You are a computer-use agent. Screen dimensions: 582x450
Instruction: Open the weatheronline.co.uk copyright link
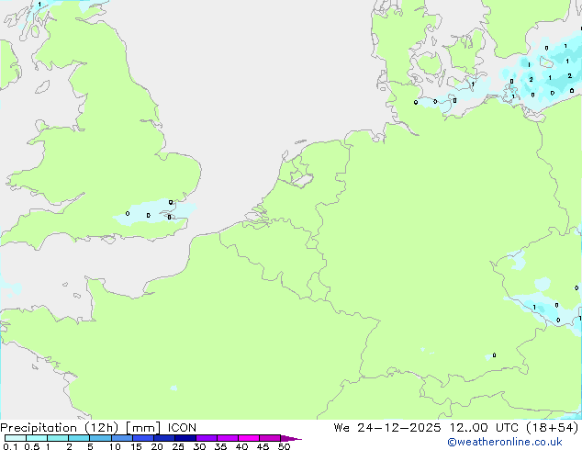pos(505,442)
